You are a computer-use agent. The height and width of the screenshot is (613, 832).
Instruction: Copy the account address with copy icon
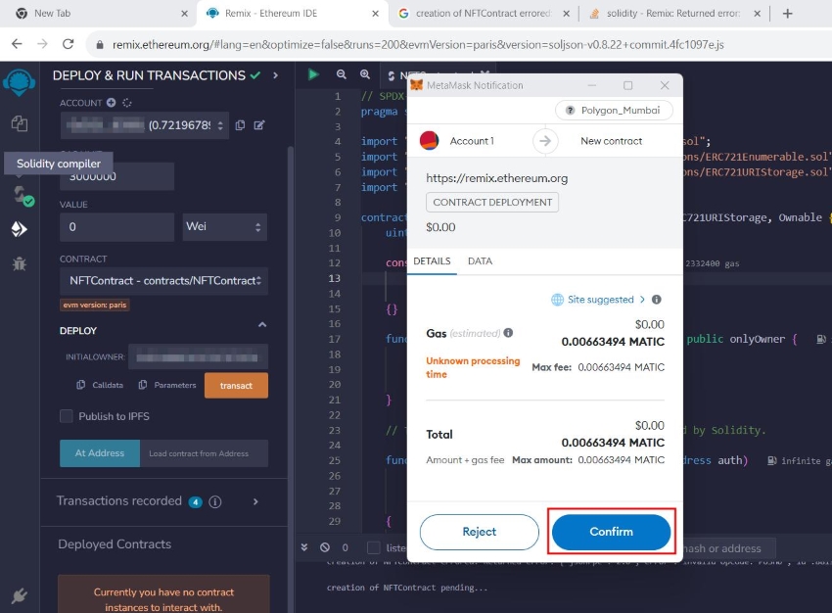click(241, 125)
